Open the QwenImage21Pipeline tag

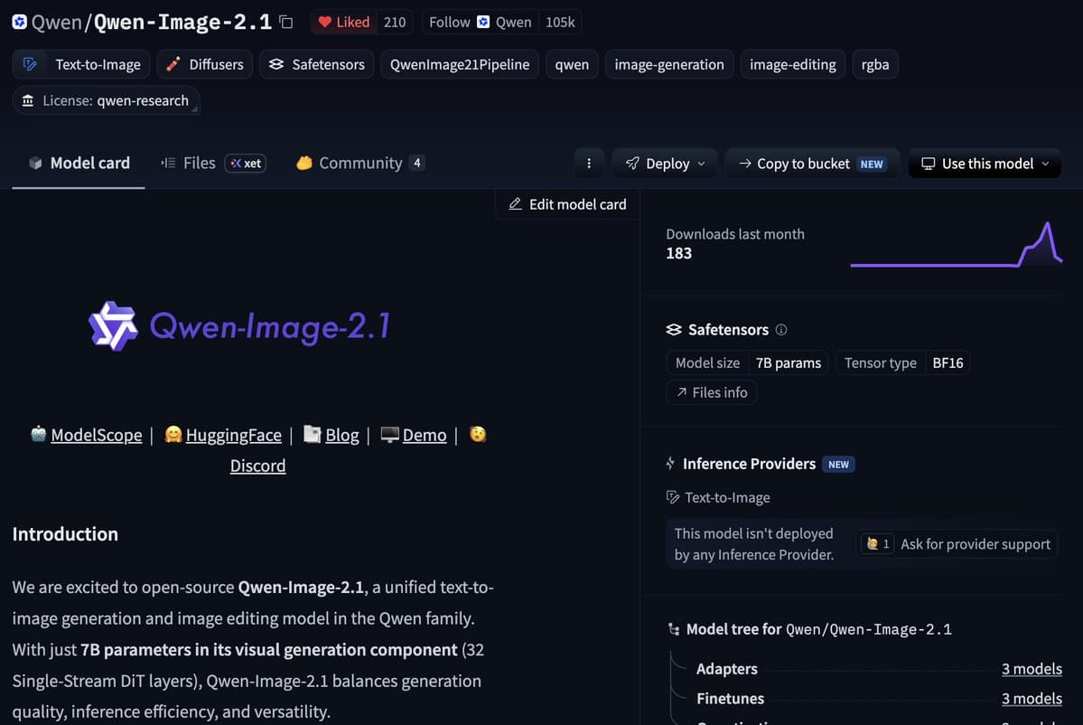tap(460, 64)
